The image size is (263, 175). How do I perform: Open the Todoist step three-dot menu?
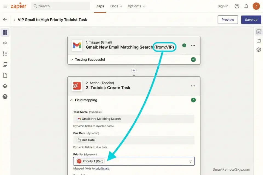(x=193, y=86)
